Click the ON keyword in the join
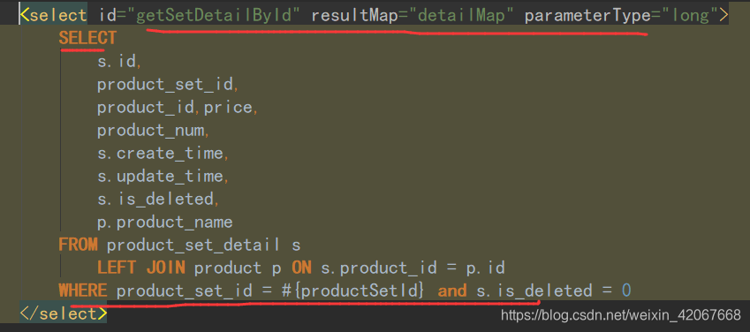The height and width of the screenshot is (332, 750). coord(301,268)
